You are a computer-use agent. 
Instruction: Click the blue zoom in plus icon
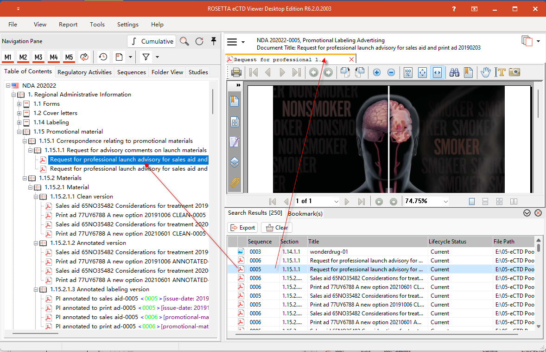pyautogui.click(x=377, y=72)
